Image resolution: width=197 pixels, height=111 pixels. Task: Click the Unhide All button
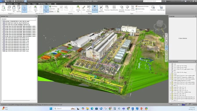tap(78, 8)
